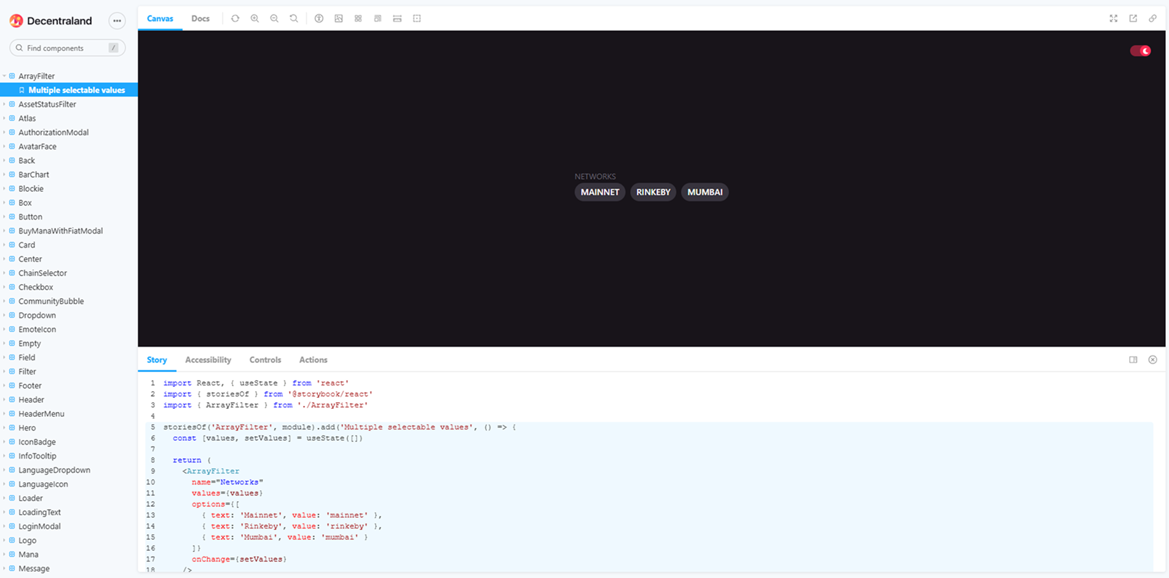The image size is (1169, 578).
Task: Reset the canvas zoom level
Action: click(294, 18)
